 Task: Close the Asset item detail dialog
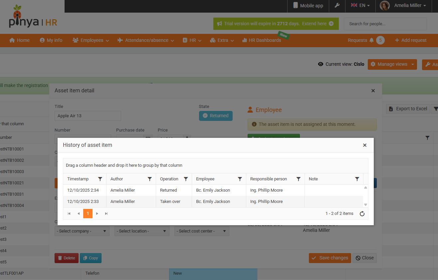point(373,91)
